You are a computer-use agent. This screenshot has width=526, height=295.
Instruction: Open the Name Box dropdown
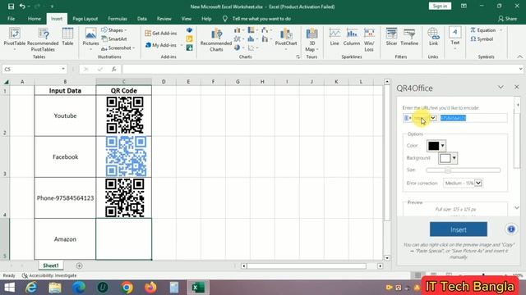(63, 69)
